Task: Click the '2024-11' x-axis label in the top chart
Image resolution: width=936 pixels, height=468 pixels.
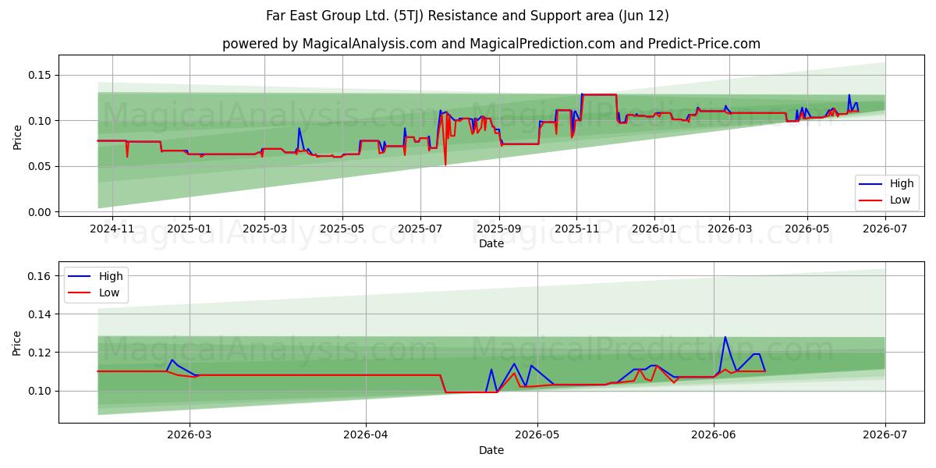Action: (112, 229)
